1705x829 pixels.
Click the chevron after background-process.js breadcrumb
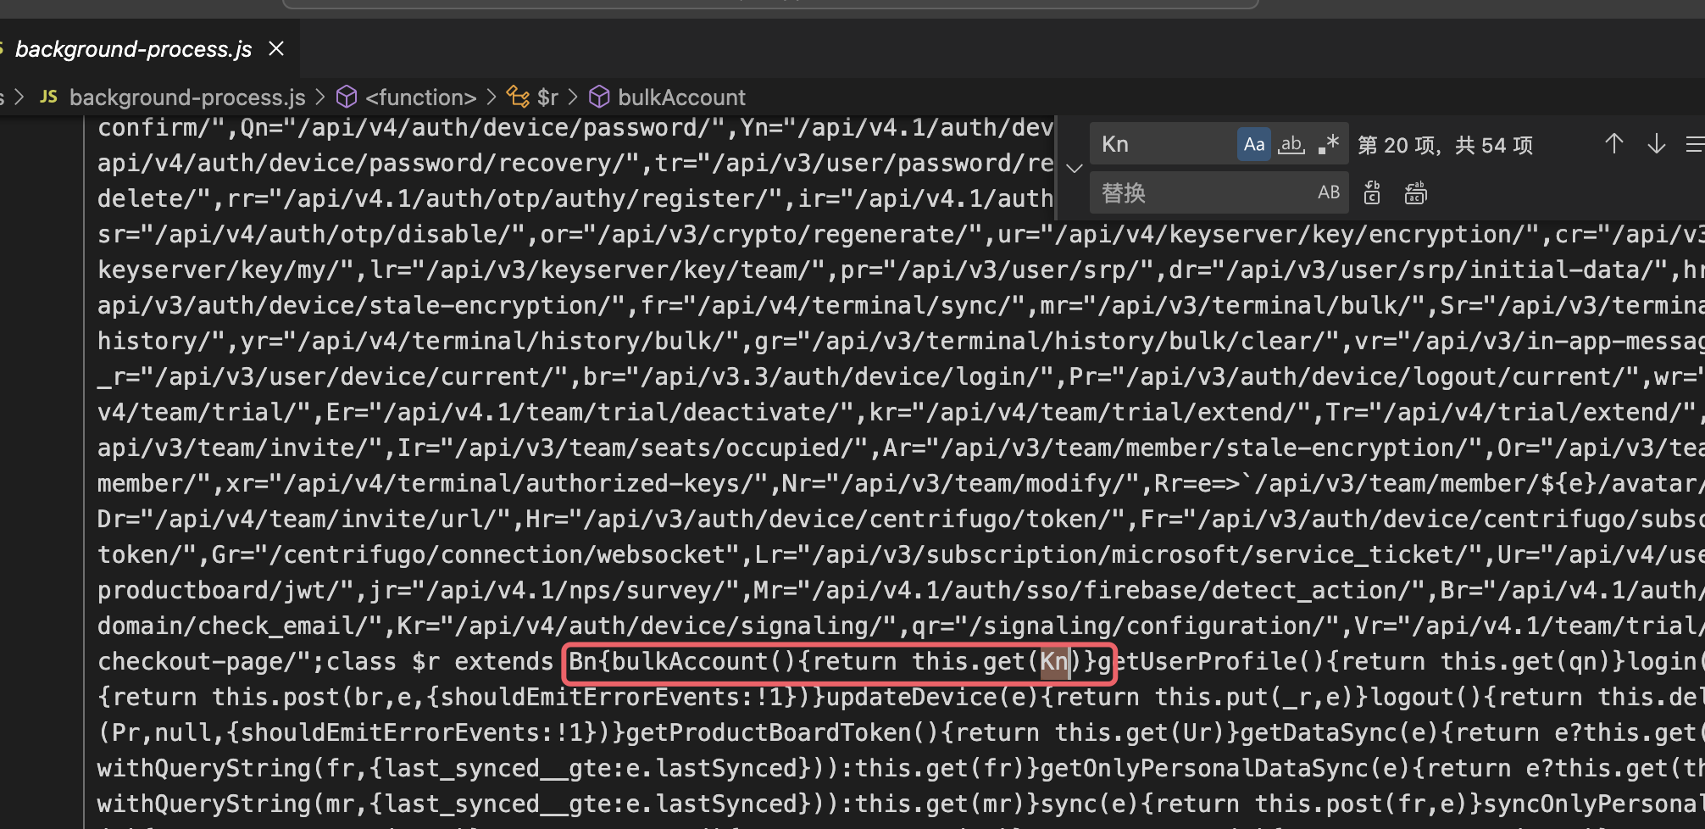321,97
